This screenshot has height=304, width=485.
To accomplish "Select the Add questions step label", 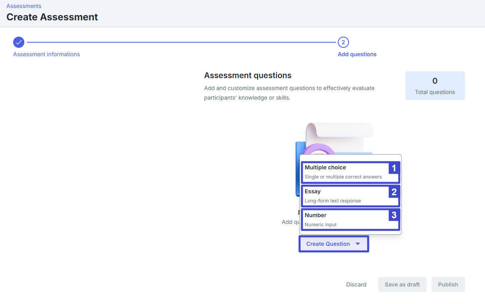I will click(357, 54).
